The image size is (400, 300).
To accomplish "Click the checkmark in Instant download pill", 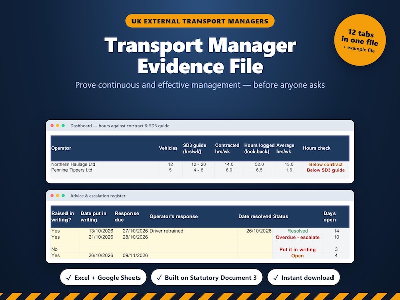I will 276,278.
